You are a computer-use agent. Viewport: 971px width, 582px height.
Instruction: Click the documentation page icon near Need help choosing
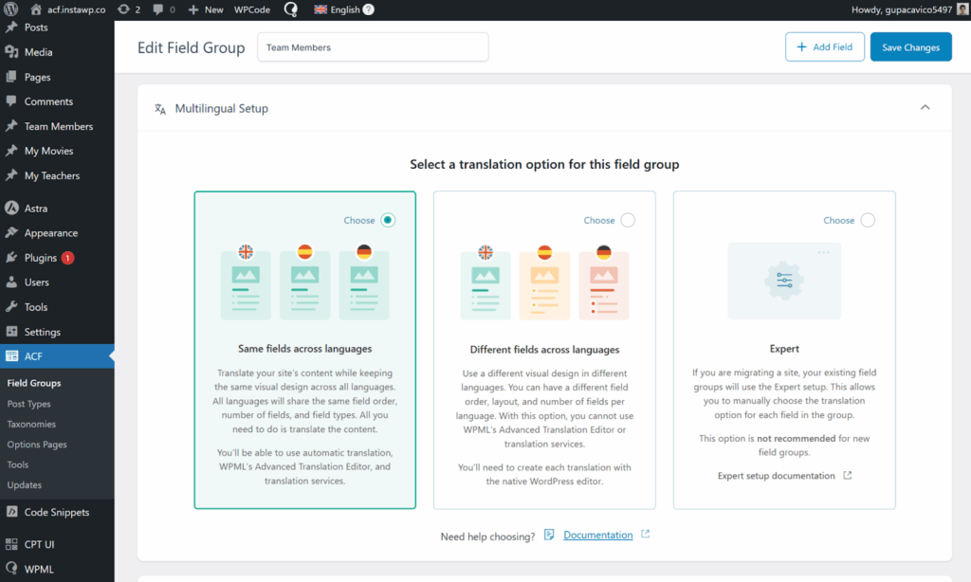coord(549,535)
